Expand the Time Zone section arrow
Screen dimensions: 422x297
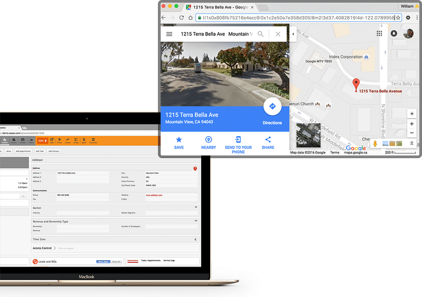[195, 239]
